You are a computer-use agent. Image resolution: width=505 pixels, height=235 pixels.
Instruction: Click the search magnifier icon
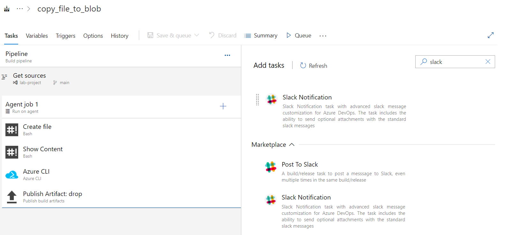(424, 62)
